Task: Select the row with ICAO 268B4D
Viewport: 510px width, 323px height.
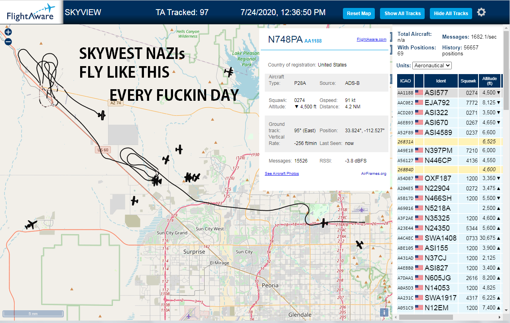Action: point(449,169)
